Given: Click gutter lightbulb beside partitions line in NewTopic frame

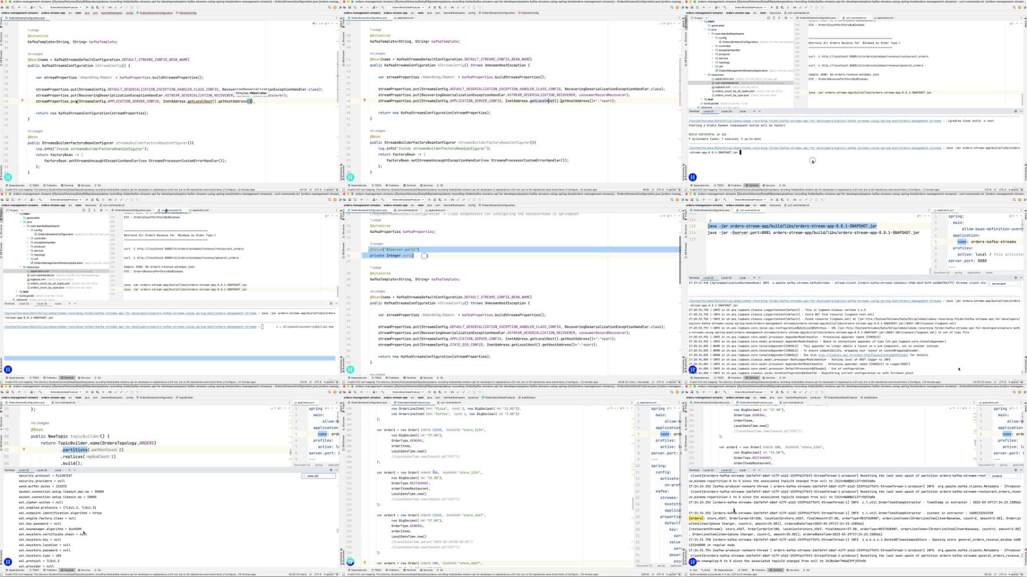Looking at the screenshot, I should [23, 449].
